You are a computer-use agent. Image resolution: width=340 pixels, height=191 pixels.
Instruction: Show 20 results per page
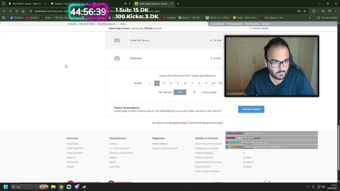tap(180, 92)
